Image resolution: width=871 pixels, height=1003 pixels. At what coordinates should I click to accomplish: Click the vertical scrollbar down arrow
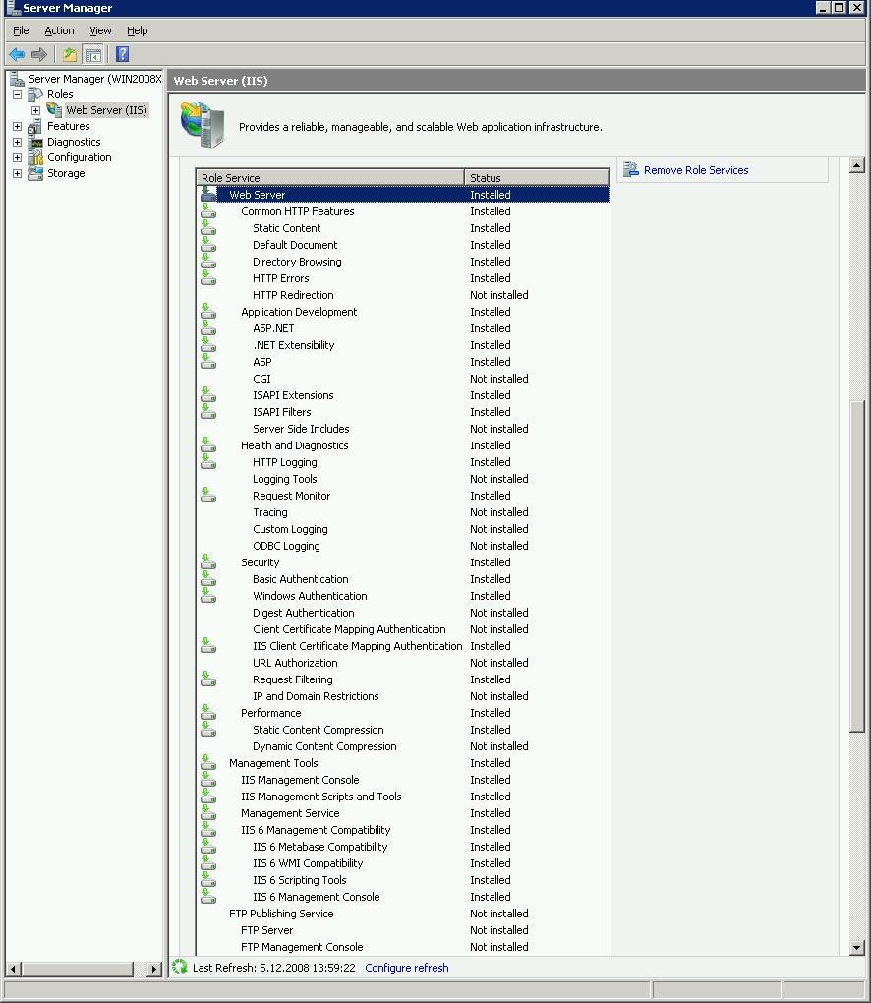857,948
